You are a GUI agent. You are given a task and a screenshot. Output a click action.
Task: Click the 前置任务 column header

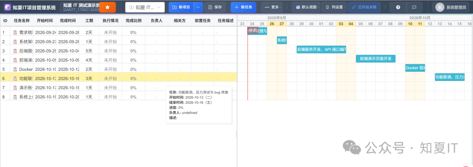point(202,21)
